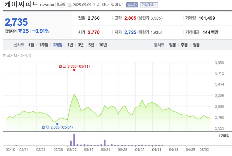Click the 실시간 real-time button
Viewport: 232px width, 156px height.
coord(132,5)
